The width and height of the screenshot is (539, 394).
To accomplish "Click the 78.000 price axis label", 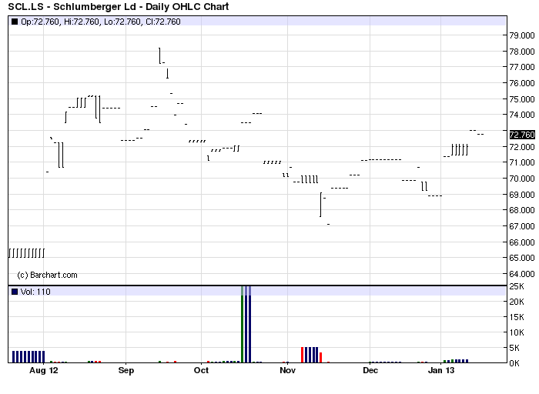I will coord(522,52).
